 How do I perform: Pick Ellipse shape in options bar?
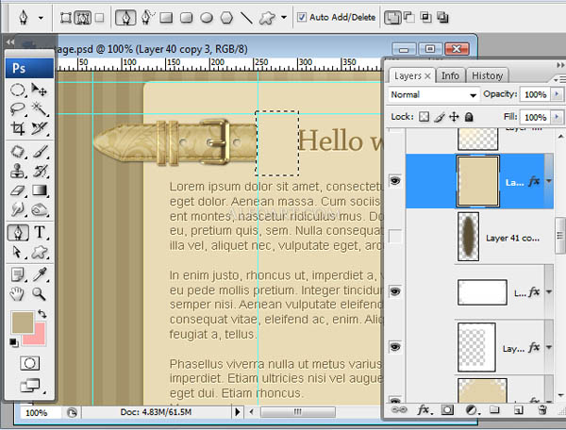click(x=207, y=17)
